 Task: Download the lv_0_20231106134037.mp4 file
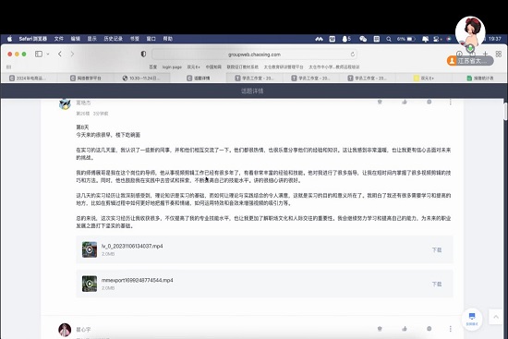[x=436, y=250]
